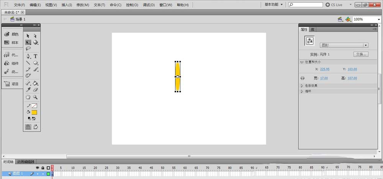The image size is (383, 179).
Task: Select the Brush tool
Action: tap(35, 69)
